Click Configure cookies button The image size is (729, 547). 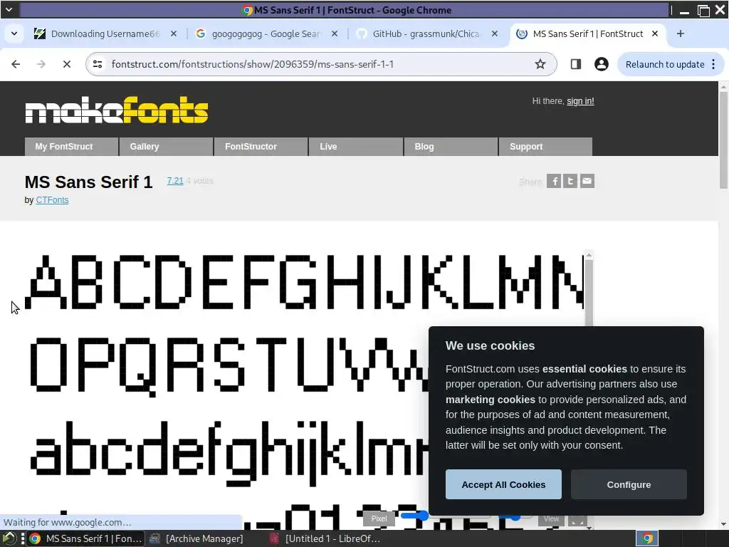tap(629, 484)
